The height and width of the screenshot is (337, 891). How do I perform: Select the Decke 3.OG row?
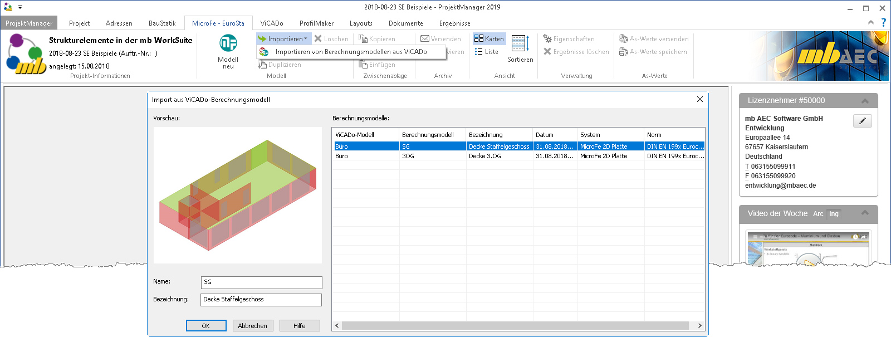(x=519, y=156)
